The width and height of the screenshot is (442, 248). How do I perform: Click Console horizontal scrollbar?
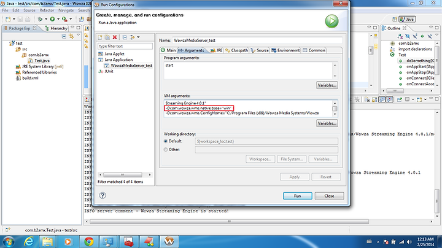click(229, 222)
